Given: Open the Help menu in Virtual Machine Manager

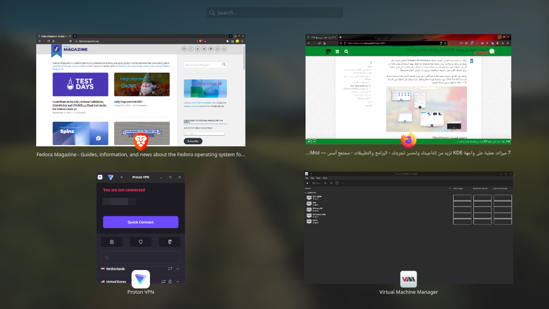Looking at the screenshot, I should click(325, 178).
